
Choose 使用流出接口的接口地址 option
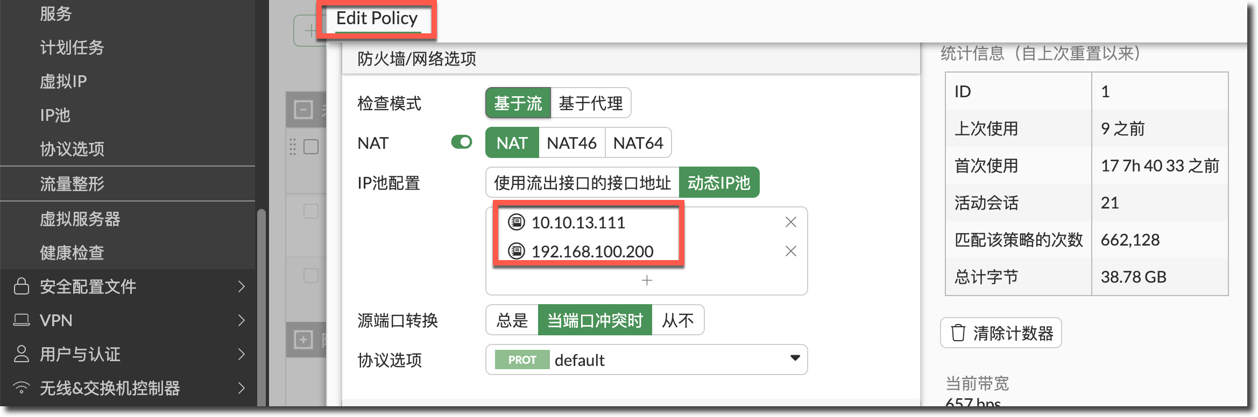(x=582, y=183)
